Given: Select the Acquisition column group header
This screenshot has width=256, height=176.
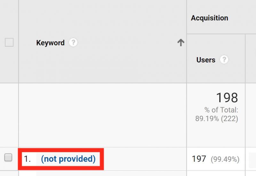Looking at the screenshot, I should (210, 18).
